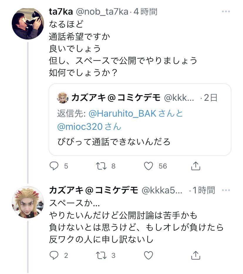Open more options for カズアキ's tweet
Screen dimensions: 243x274
click(x=226, y=190)
